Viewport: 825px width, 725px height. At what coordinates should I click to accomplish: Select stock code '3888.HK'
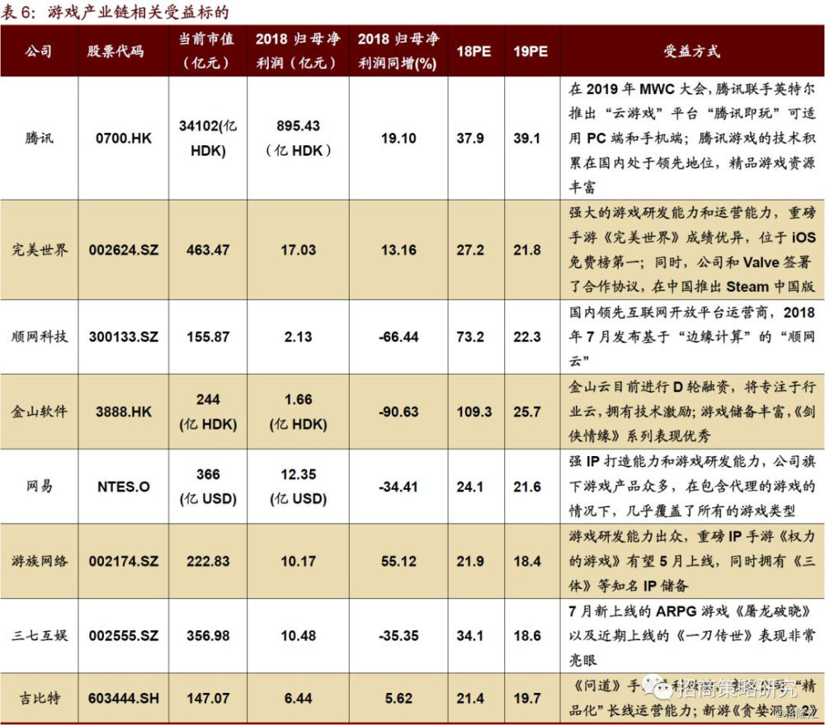124,412
